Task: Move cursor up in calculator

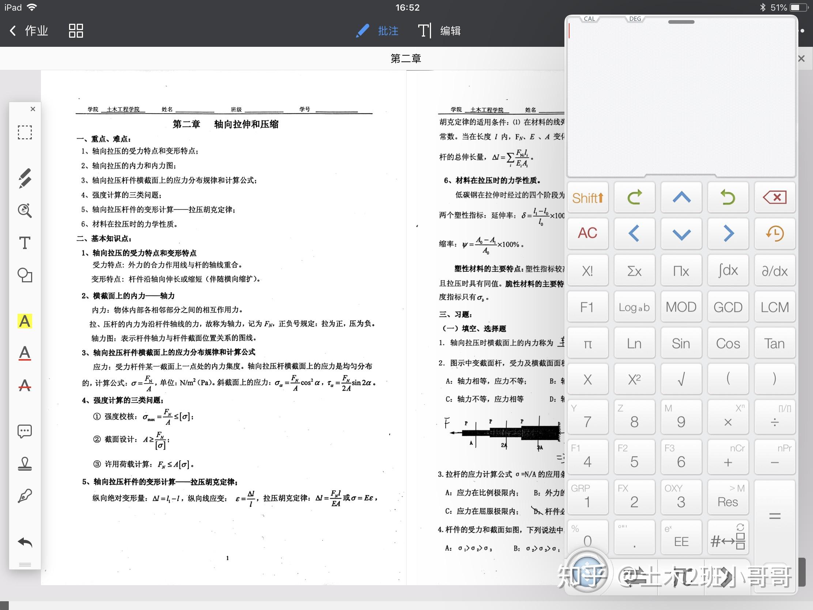Action: click(x=681, y=197)
